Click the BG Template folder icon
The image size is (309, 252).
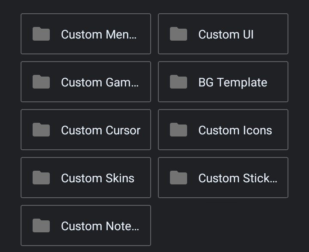[x=179, y=82]
